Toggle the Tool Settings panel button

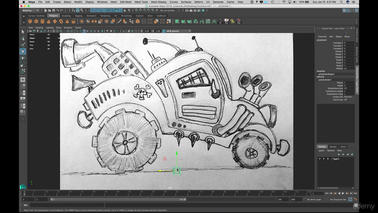coord(353,10)
